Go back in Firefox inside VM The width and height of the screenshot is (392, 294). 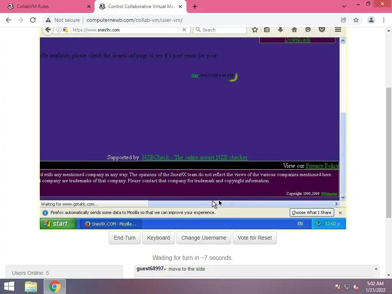pos(48,30)
